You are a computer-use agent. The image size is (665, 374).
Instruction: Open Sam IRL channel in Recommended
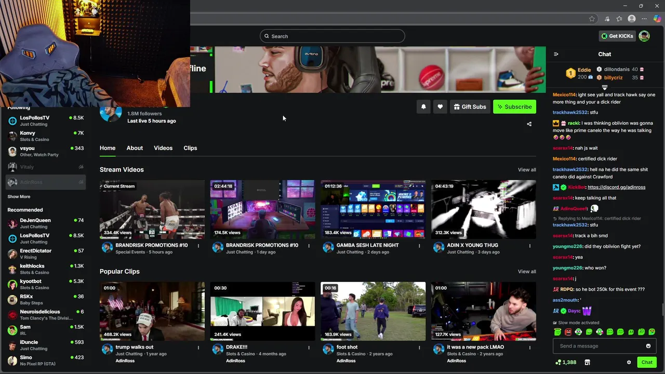(x=46, y=330)
